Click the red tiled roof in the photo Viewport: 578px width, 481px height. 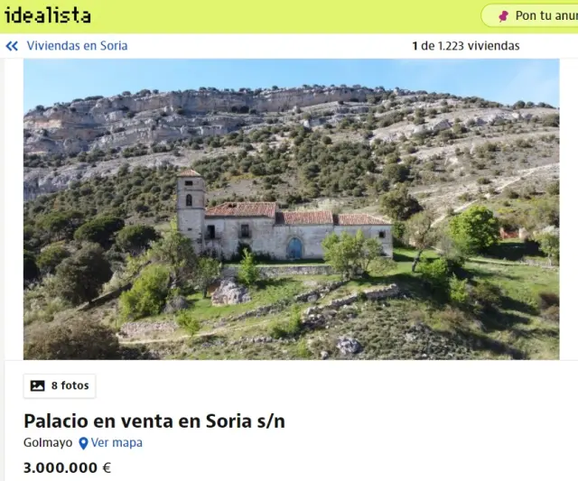point(295,215)
